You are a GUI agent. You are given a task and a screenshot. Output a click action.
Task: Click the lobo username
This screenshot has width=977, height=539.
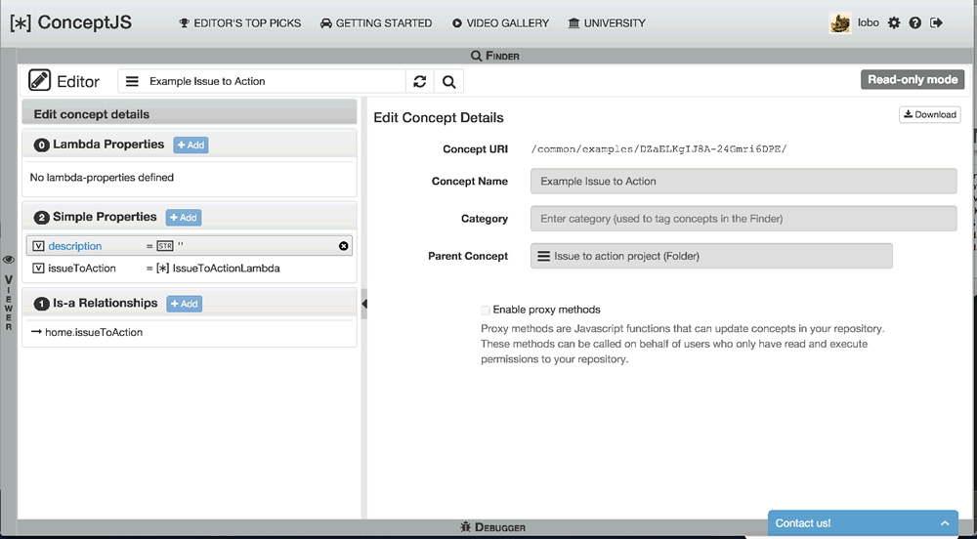point(868,23)
